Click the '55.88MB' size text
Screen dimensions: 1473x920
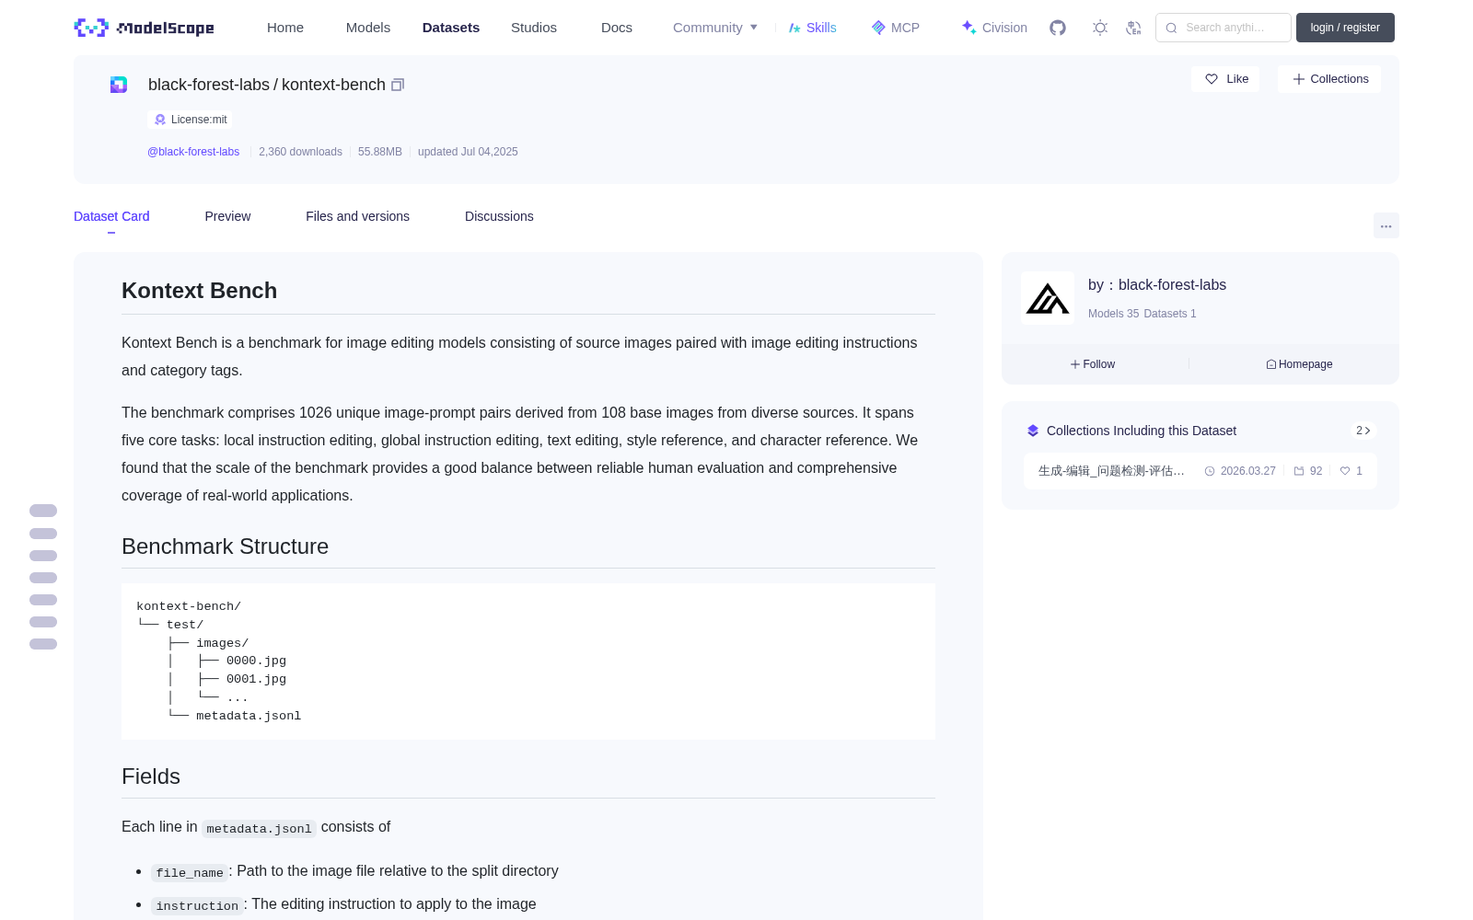380,152
